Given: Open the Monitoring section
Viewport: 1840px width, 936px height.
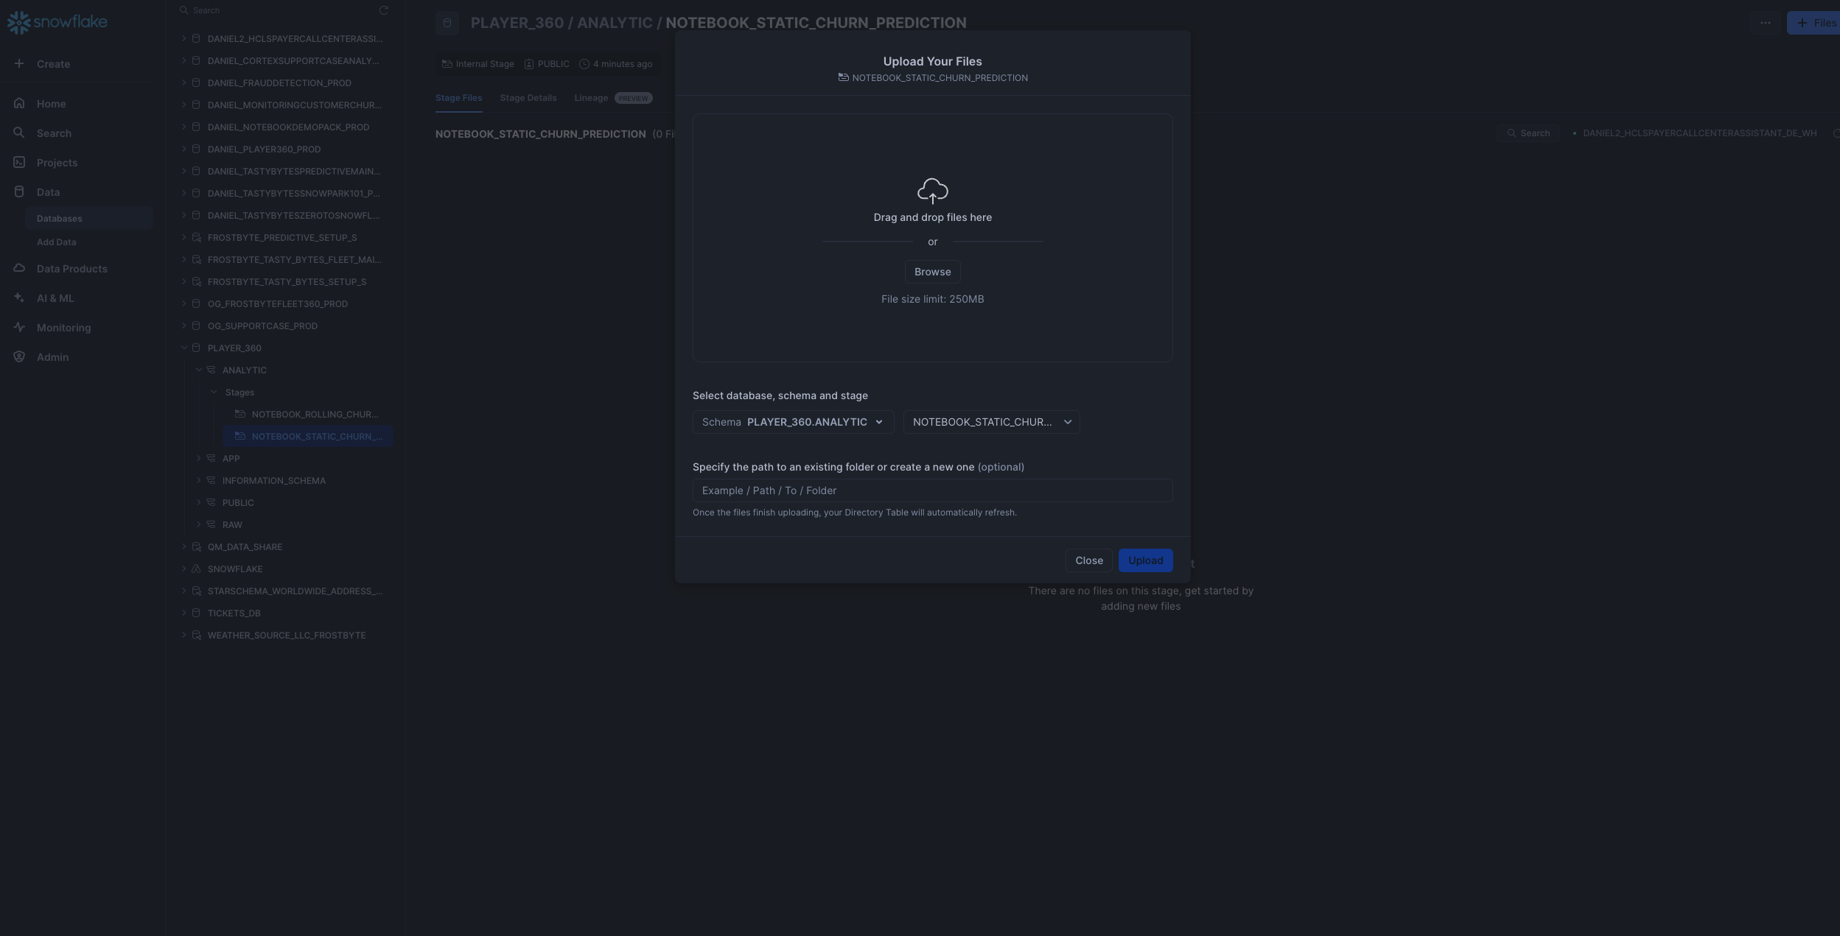Looking at the screenshot, I should coord(19,327).
